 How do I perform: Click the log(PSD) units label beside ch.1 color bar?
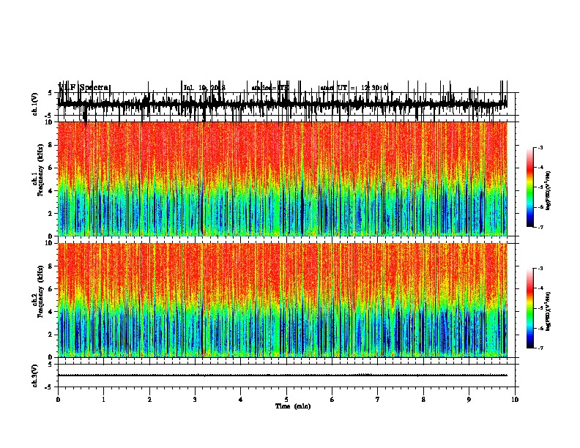coord(549,190)
